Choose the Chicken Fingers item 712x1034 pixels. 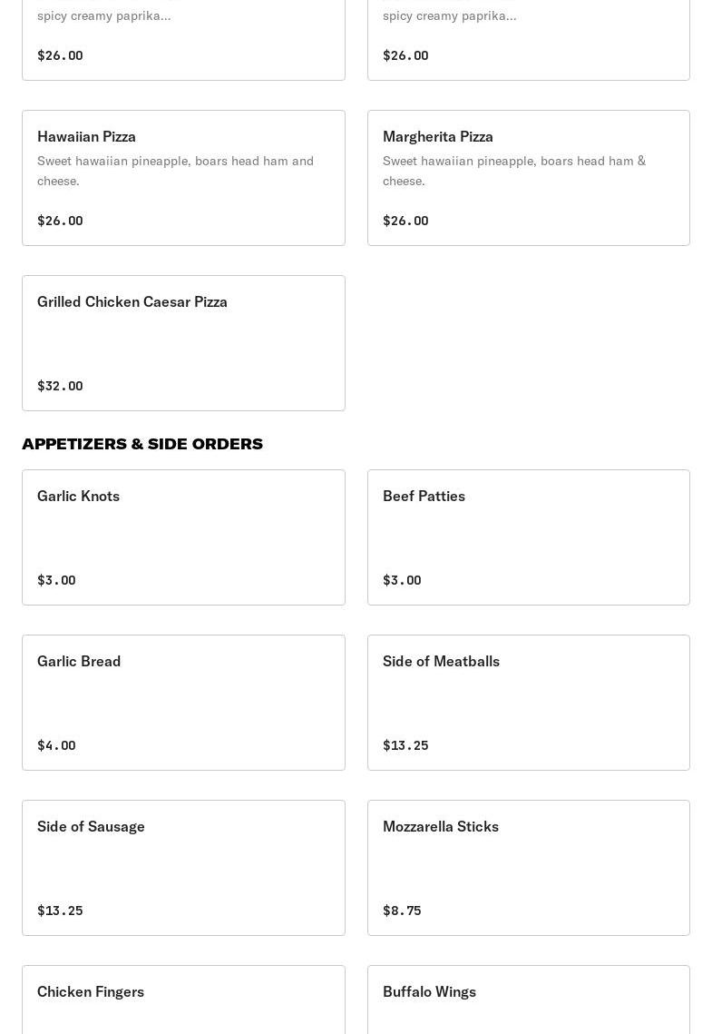point(183,1000)
